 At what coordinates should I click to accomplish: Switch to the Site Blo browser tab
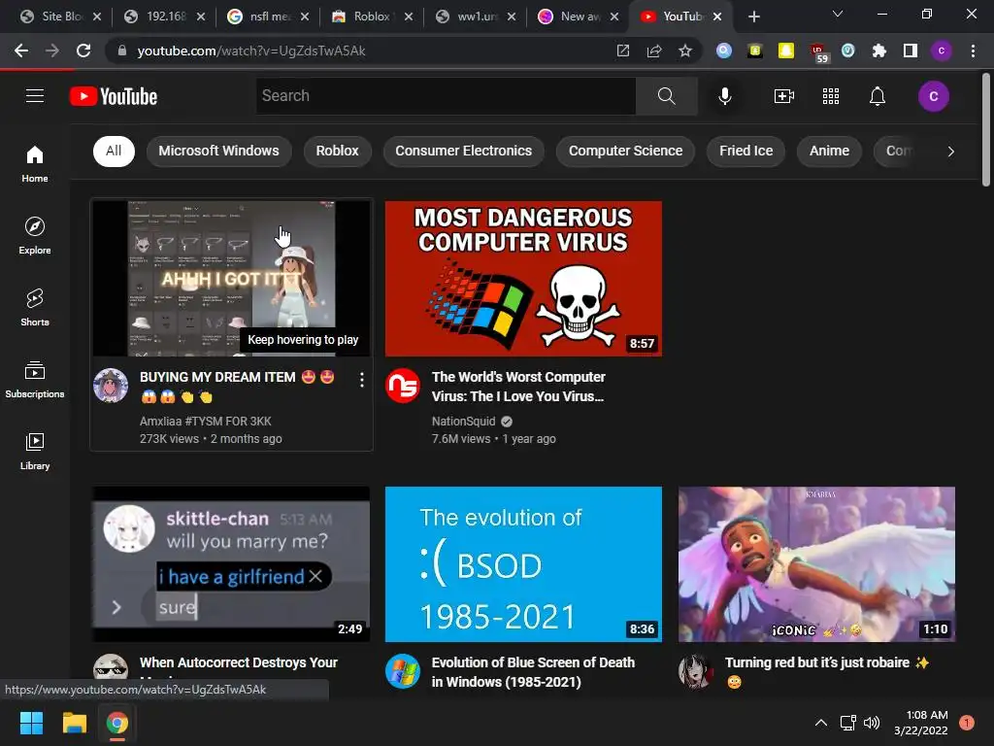pos(60,17)
